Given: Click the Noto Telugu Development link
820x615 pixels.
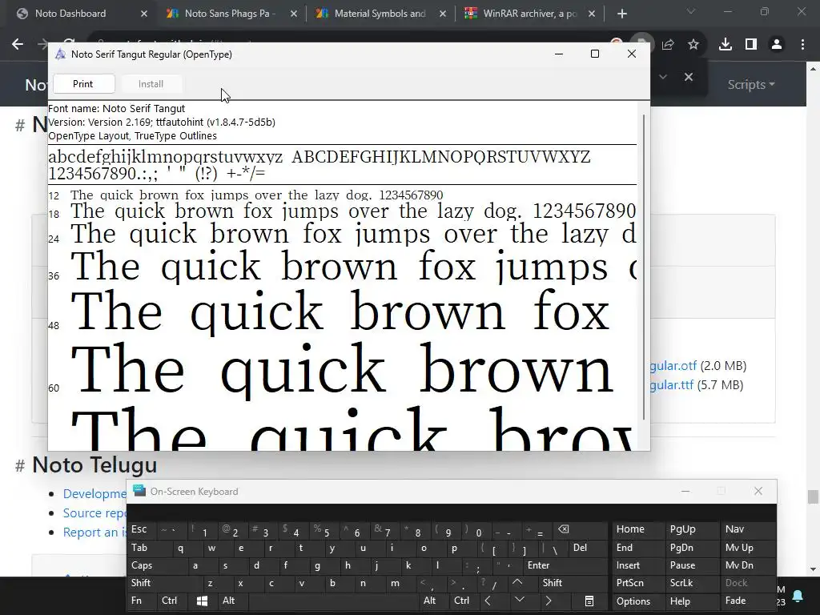Looking at the screenshot, I should click(x=94, y=493).
